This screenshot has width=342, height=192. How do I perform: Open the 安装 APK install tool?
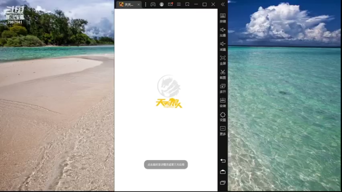point(223,102)
